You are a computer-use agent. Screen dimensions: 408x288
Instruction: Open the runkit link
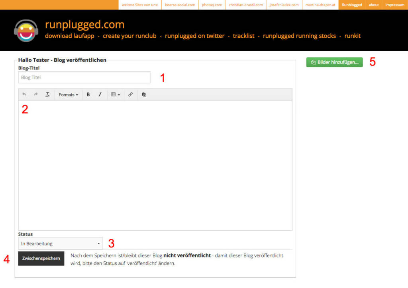[x=353, y=36]
